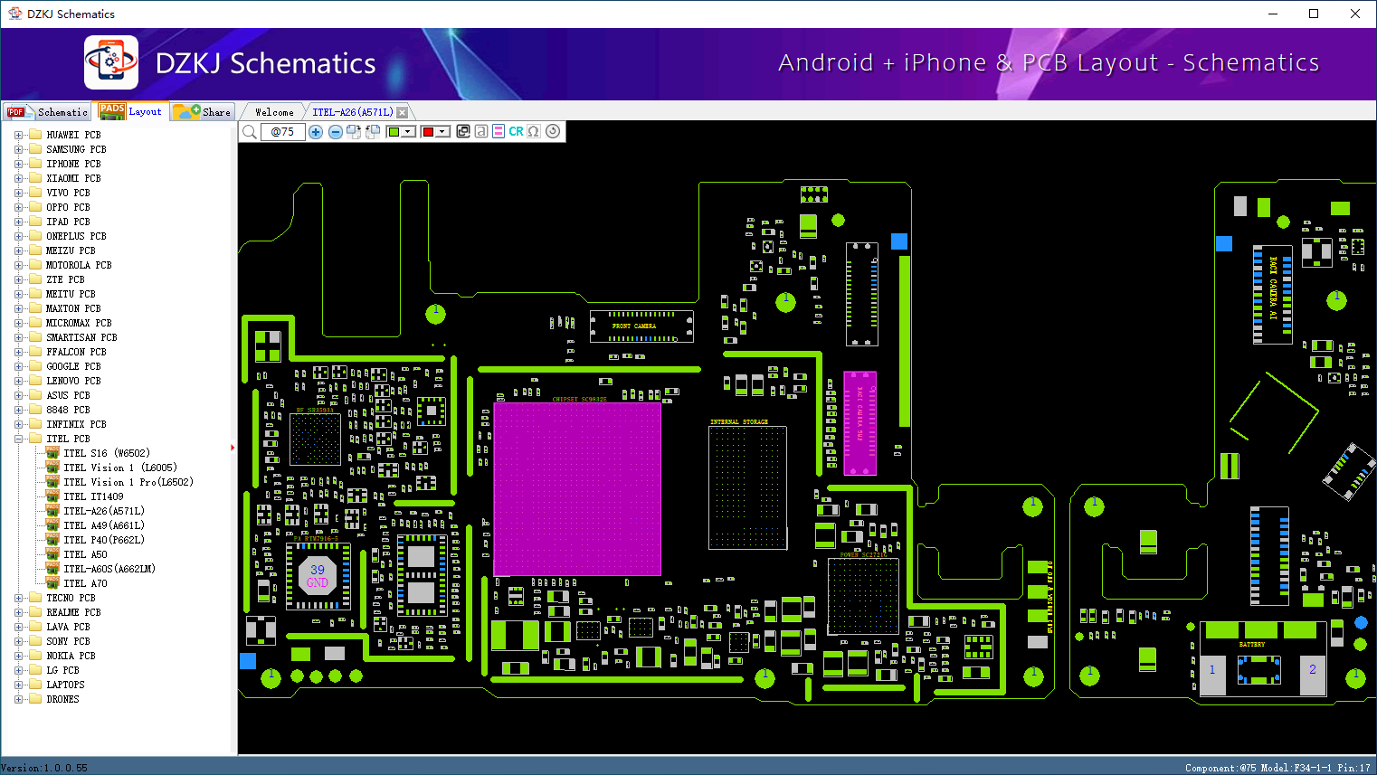
Task: Click the cyan CR toolbar icon
Action: point(516,131)
